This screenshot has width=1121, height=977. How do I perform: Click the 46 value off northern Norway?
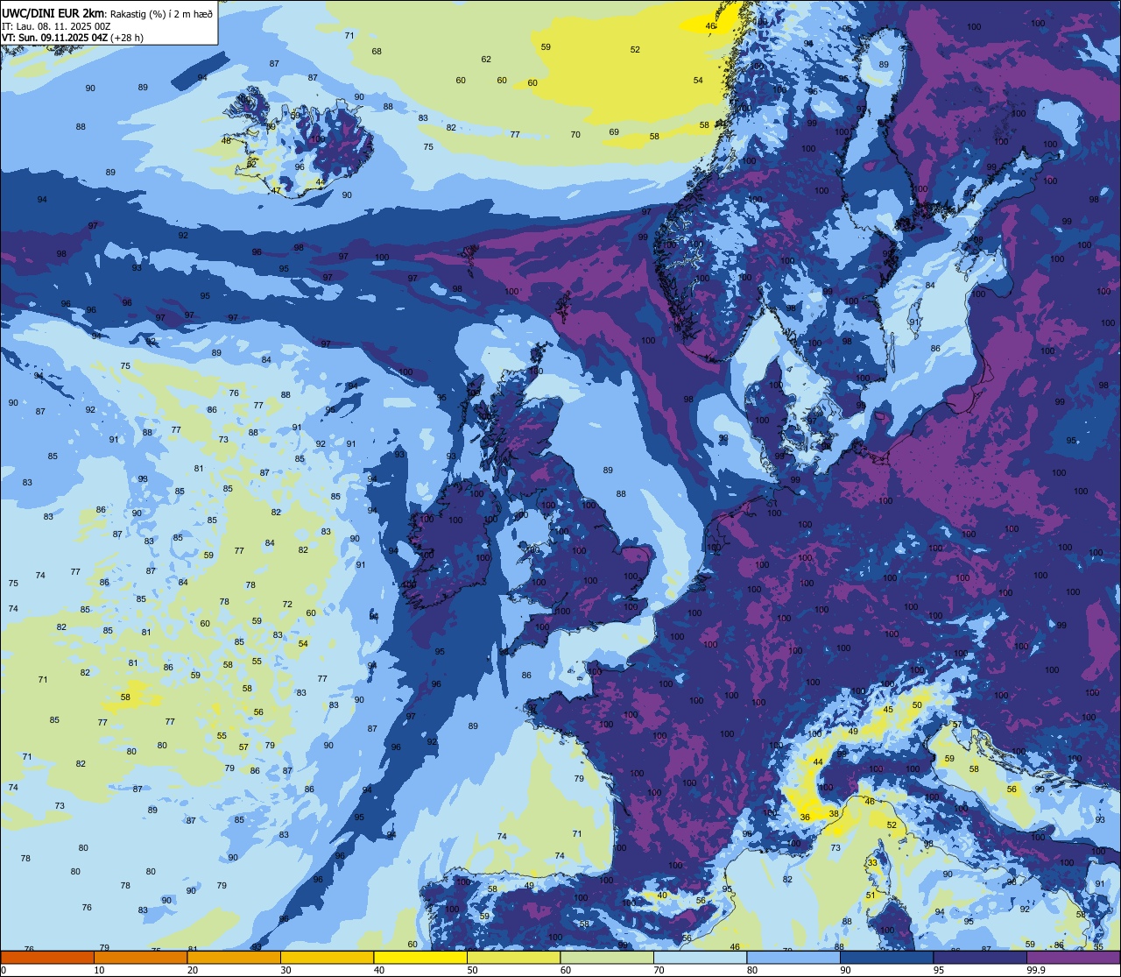click(x=710, y=26)
